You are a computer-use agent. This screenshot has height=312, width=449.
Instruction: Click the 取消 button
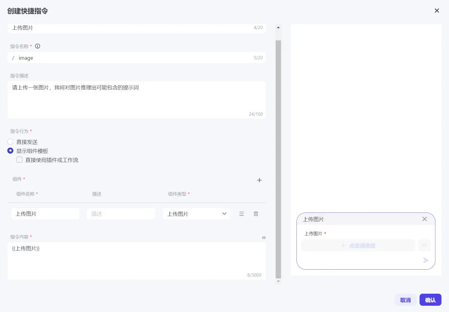(x=405, y=300)
